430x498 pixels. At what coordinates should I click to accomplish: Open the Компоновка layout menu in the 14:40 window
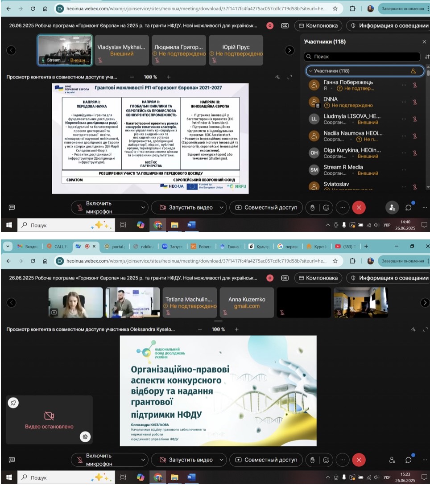[318, 26]
